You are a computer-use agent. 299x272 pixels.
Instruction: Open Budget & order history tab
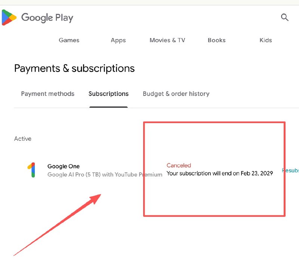pyautogui.click(x=176, y=94)
